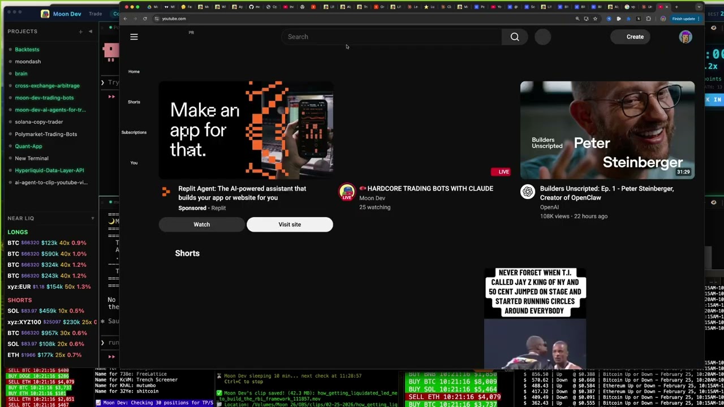Select the Polymarket-Trading-Bots project
This screenshot has height=407, width=724.
tap(46, 134)
